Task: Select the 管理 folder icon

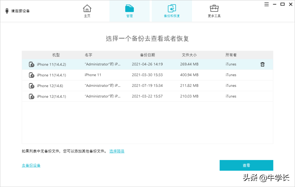Action: coord(129,8)
